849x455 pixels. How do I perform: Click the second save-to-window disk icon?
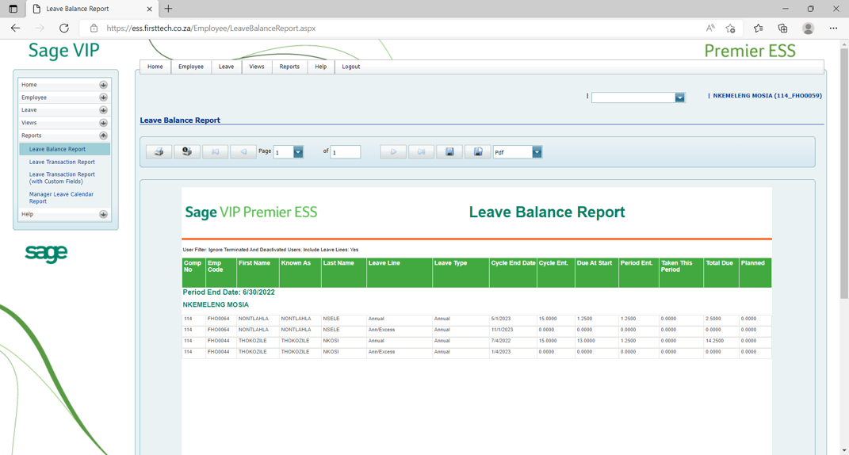coord(477,152)
